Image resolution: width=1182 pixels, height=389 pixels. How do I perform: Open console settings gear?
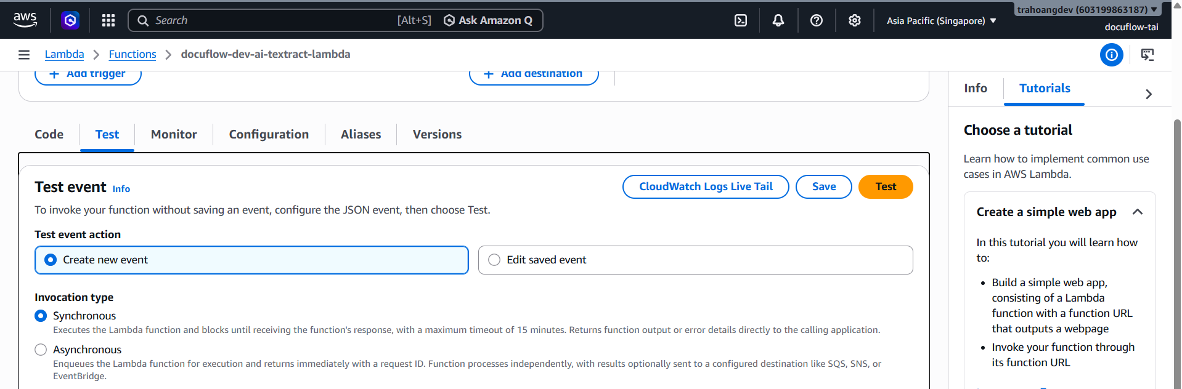(x=854, y=20)
